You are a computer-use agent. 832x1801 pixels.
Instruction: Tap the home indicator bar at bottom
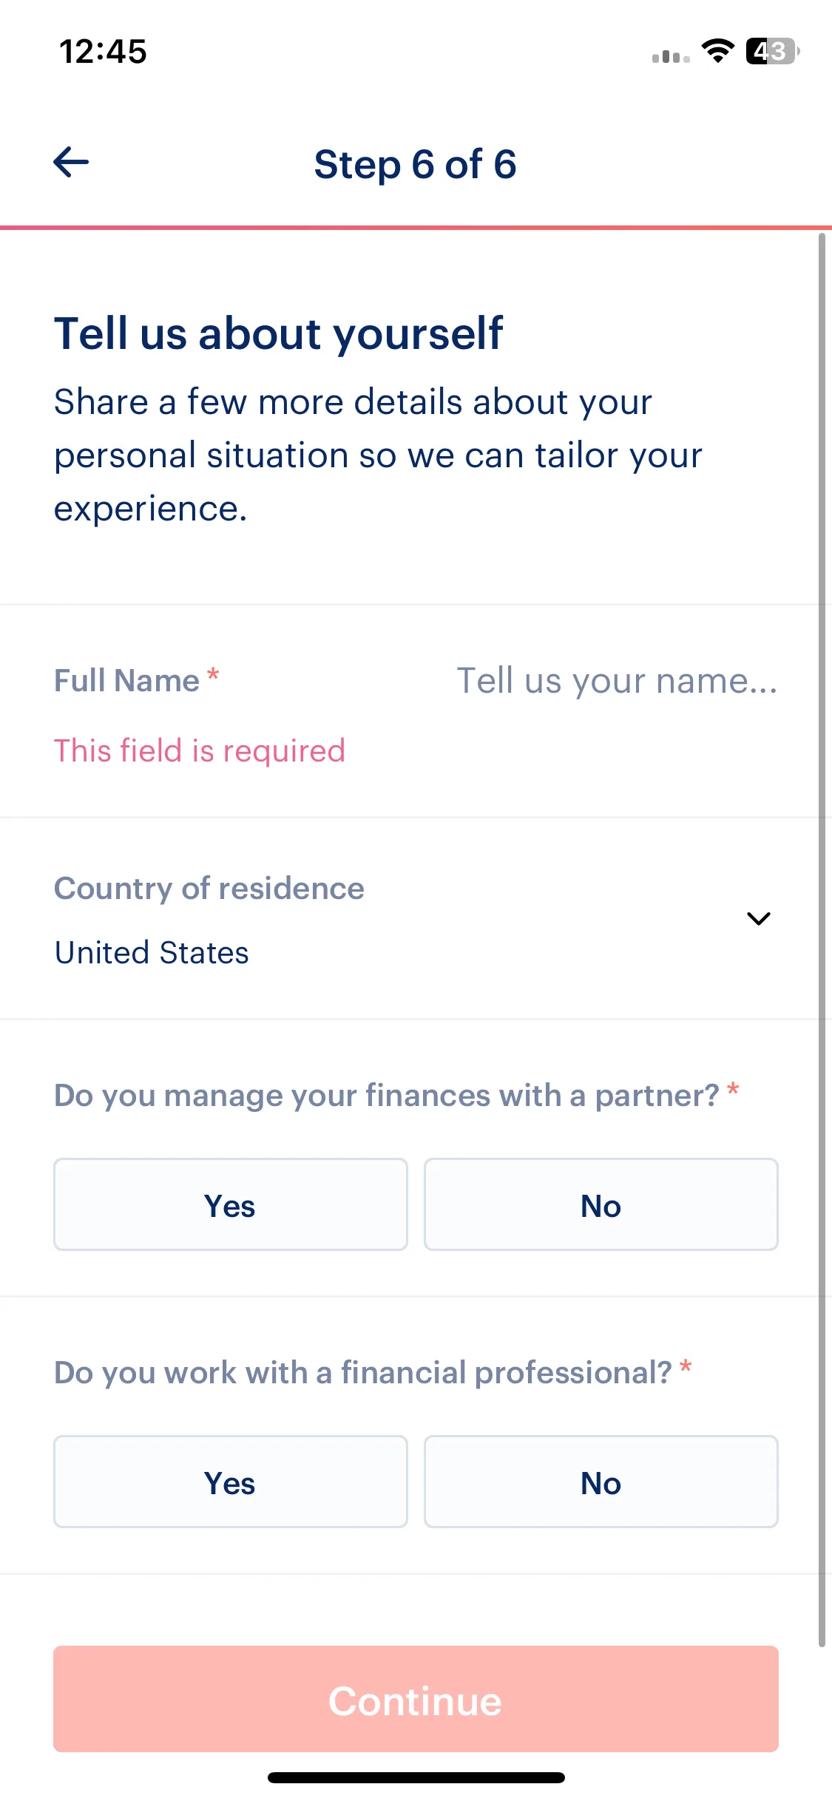[x=416, y=1777]
